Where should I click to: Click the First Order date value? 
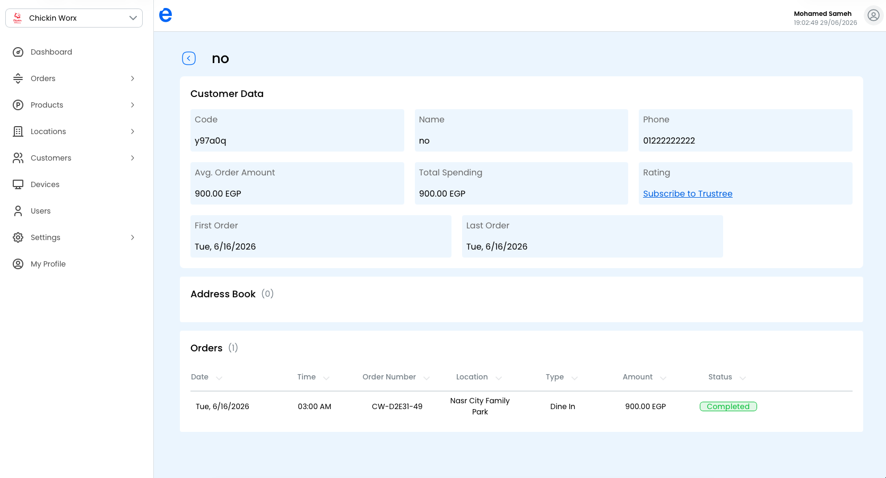pos(225,247)
